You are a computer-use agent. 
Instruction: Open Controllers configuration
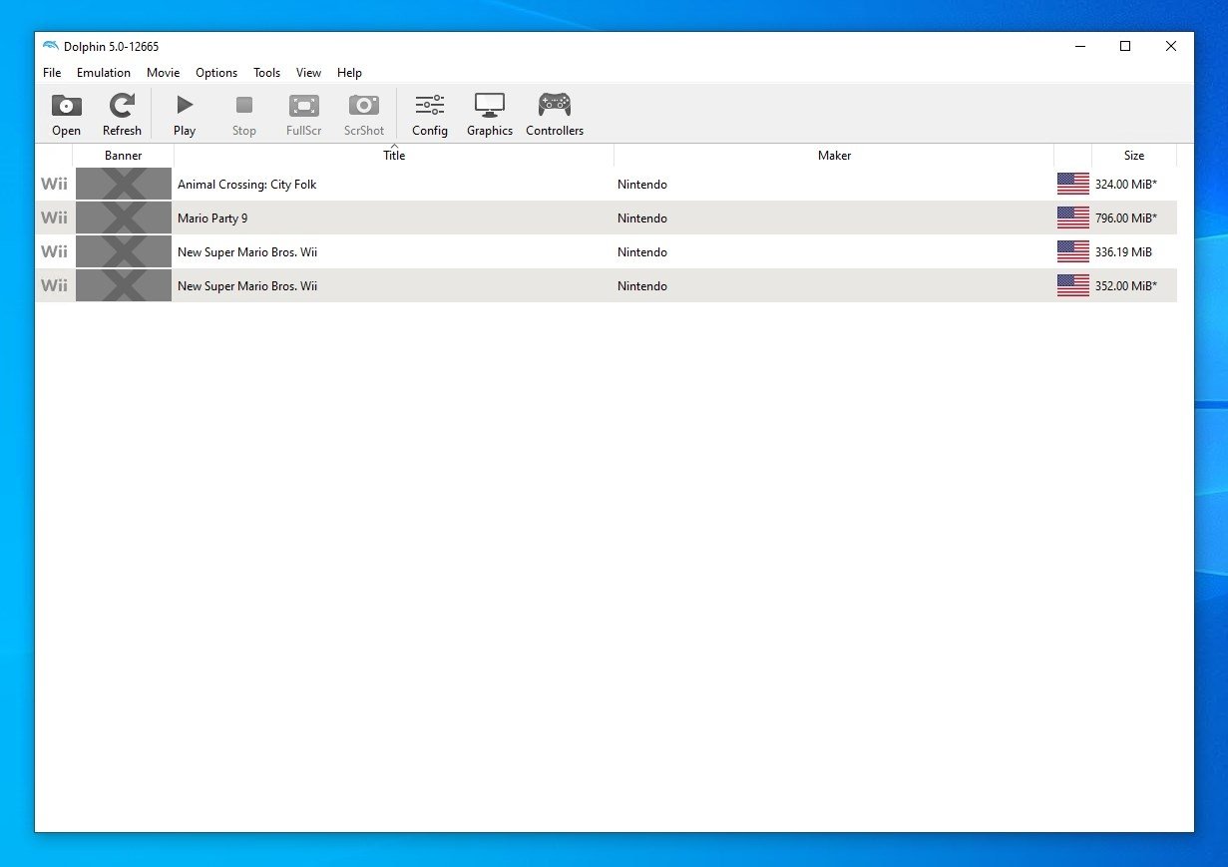[555, 115]
